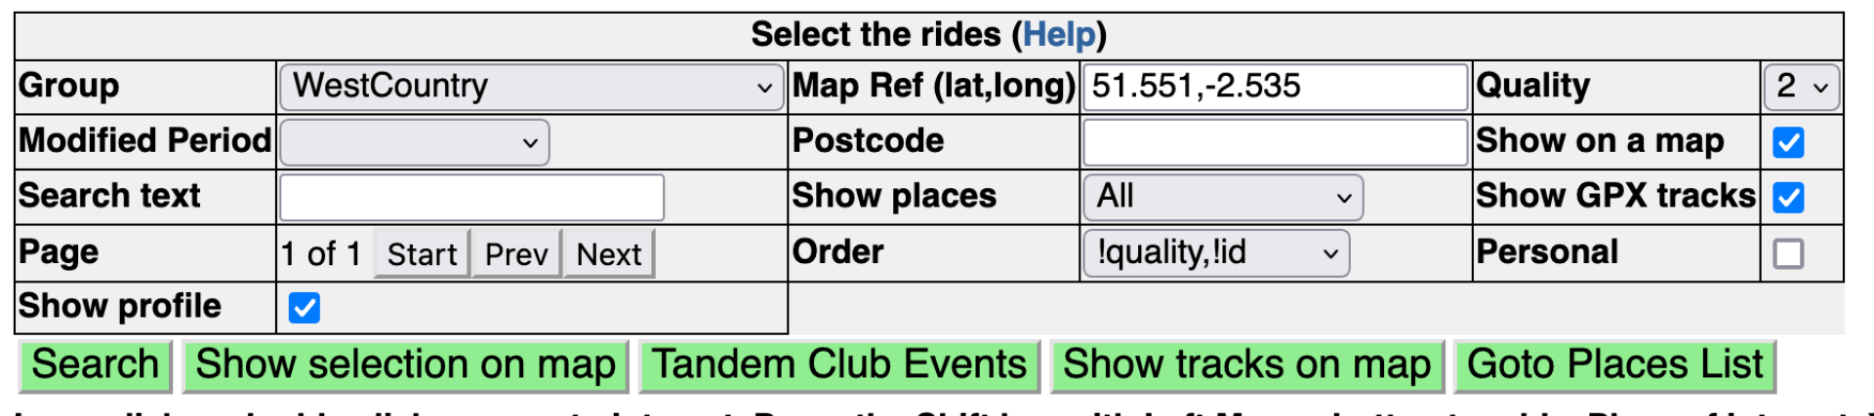Go to the Next page
The height and width of the screenshot is (416, 1874).
[x=608, y=254]
